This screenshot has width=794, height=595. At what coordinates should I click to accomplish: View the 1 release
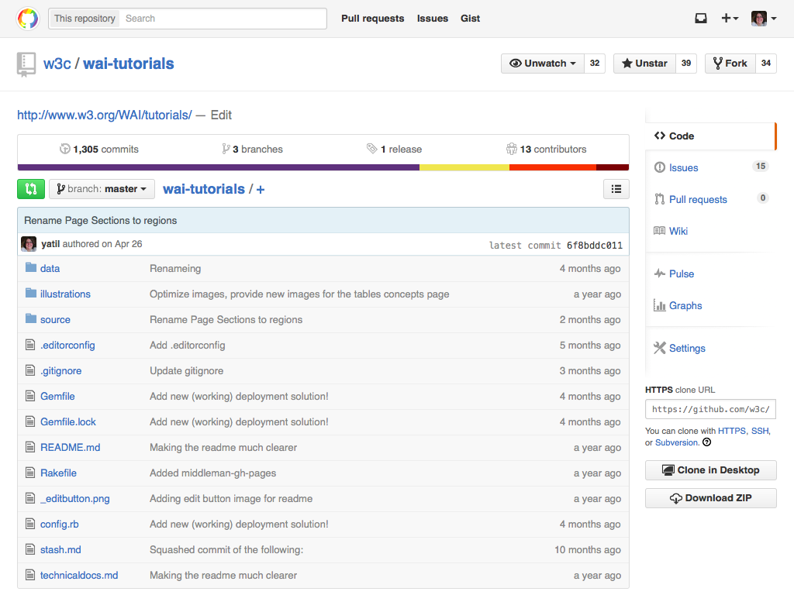[394, 150]
